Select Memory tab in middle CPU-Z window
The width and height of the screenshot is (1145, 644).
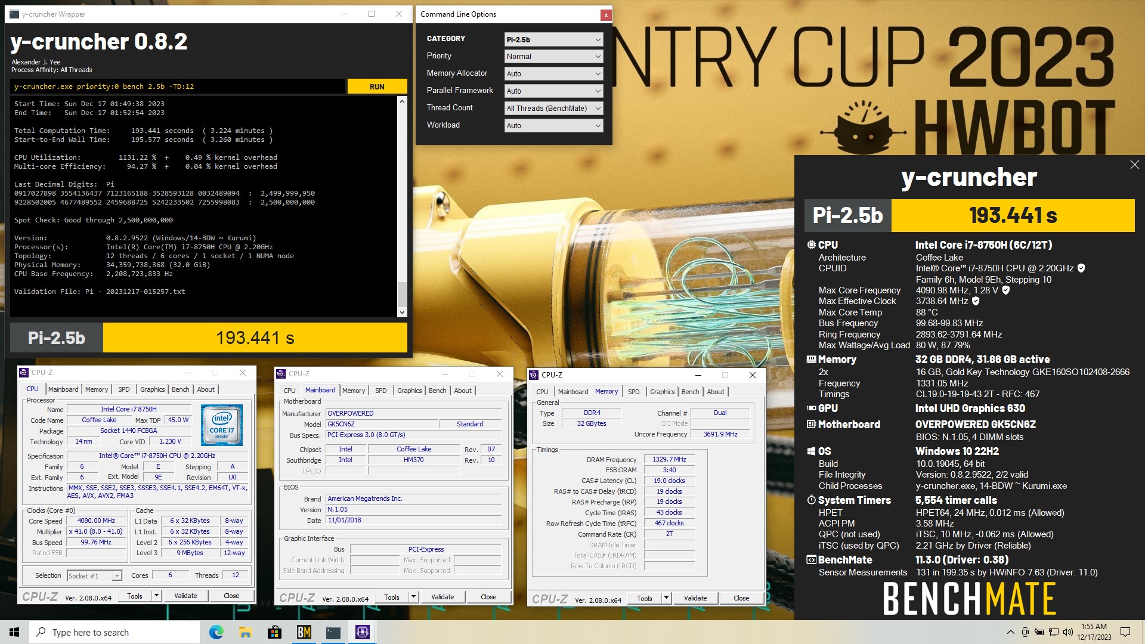(x=354, y=391)
